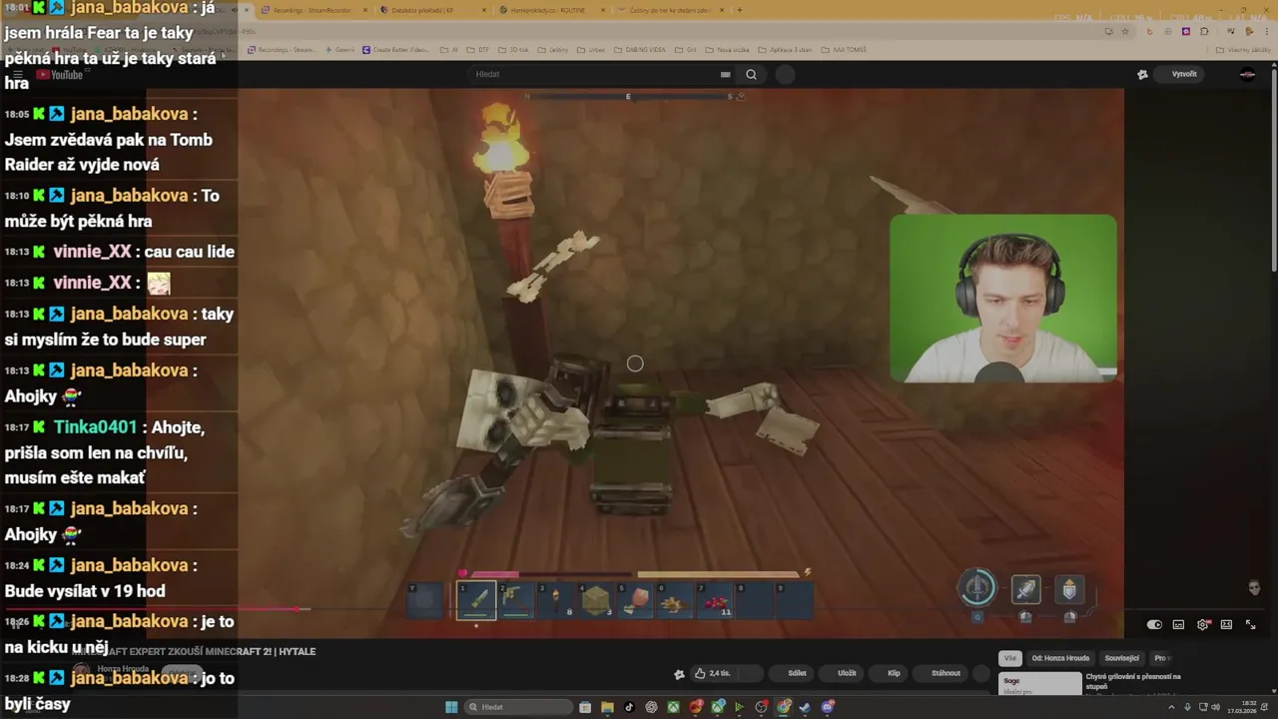Open the YouTube account avatar menu
1278x719 pixels.
tap(1247, 74)
